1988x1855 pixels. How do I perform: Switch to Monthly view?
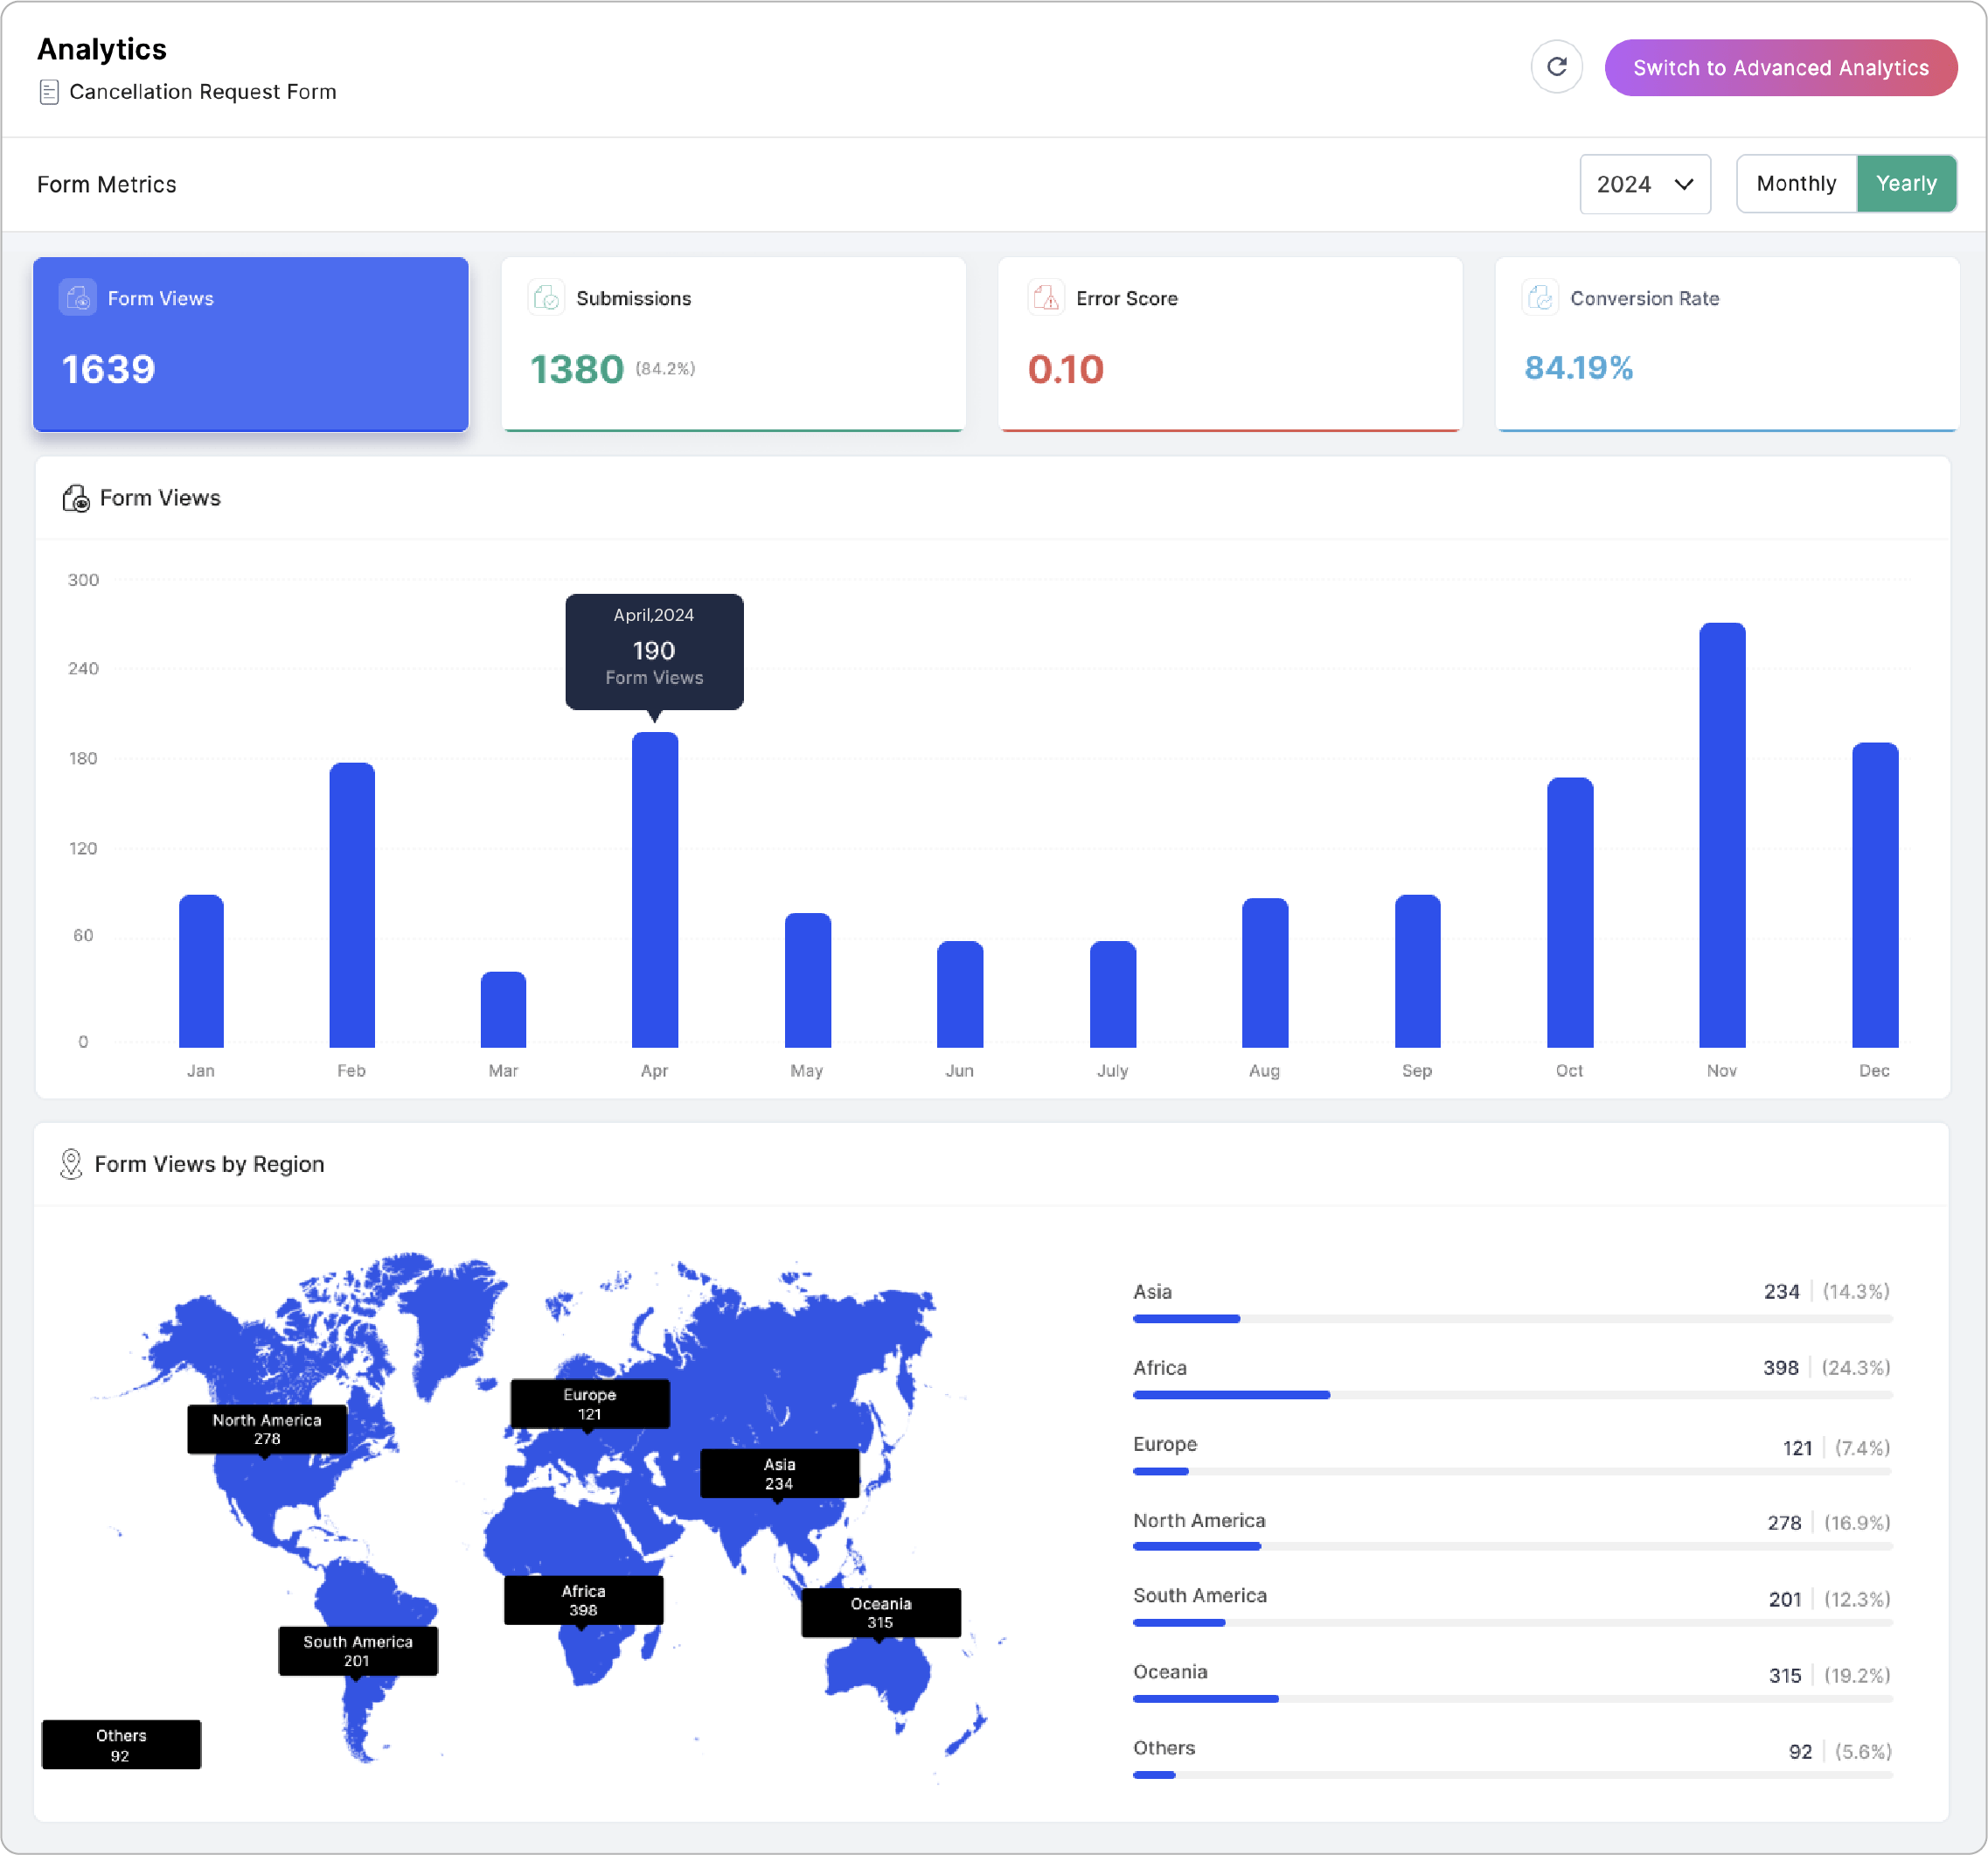tap(1796, 184)
